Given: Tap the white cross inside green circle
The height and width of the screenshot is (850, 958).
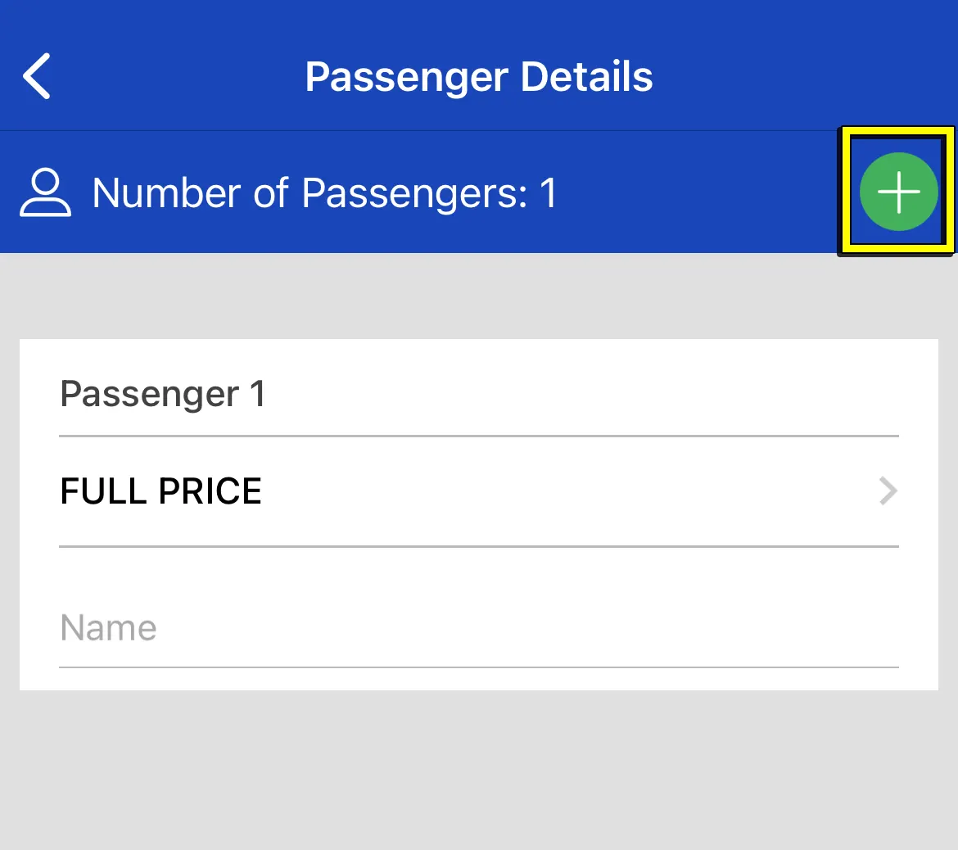Looking at the screenshot, I should point(898,192).
